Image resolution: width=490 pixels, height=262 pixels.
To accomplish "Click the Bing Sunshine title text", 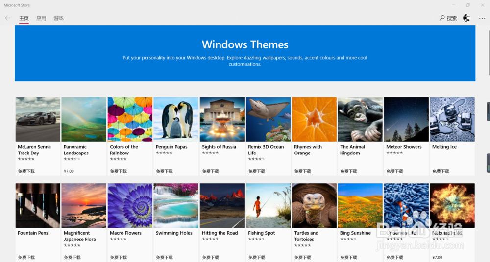I will point(355,233).
